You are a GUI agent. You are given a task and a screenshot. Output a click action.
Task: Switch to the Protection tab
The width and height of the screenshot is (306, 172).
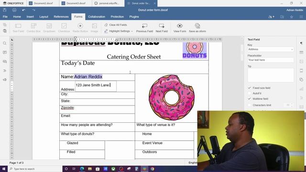pyautogui.click(x=117, y=17)
